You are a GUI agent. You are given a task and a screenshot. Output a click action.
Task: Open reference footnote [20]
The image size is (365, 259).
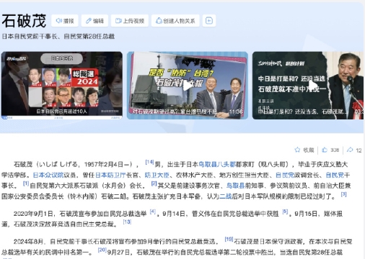[x=102, y=250]
